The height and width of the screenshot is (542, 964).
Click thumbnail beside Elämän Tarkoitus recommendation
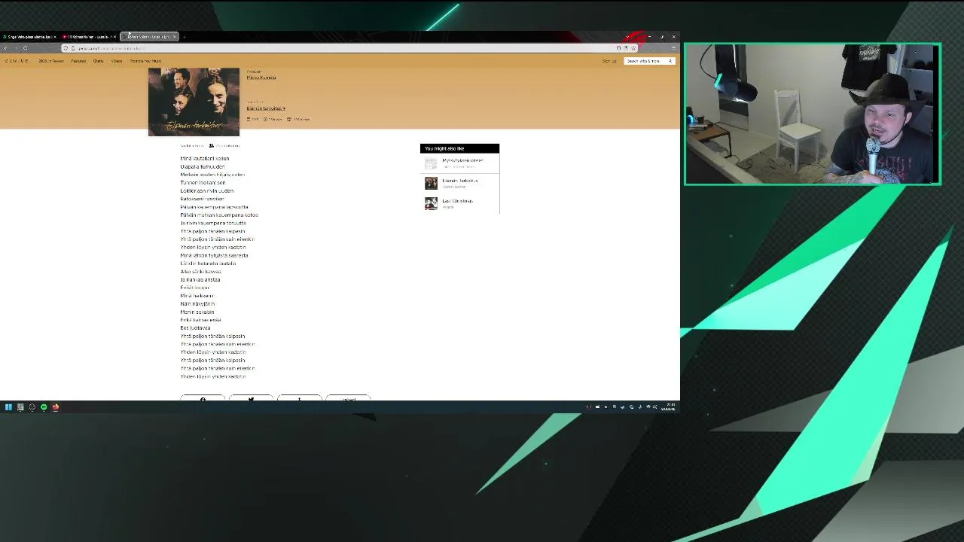[x=431, y=183]
